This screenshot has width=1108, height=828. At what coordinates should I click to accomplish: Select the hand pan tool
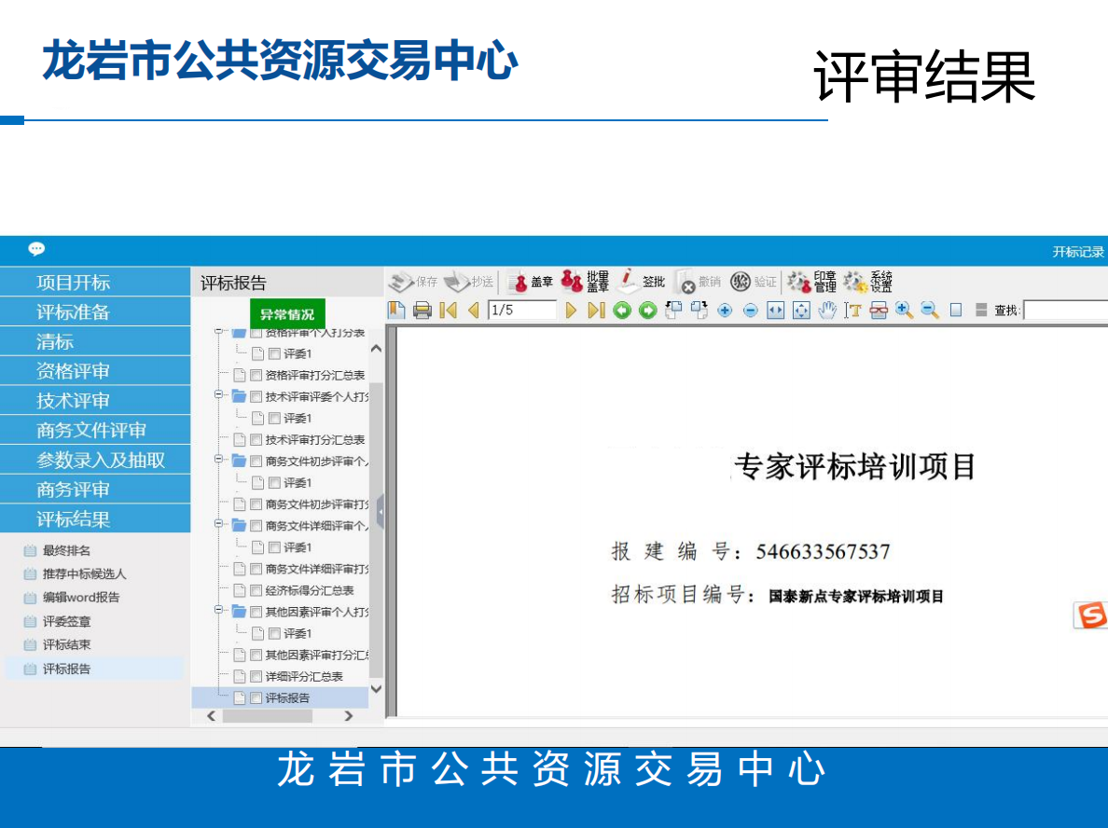click(826, 310)
